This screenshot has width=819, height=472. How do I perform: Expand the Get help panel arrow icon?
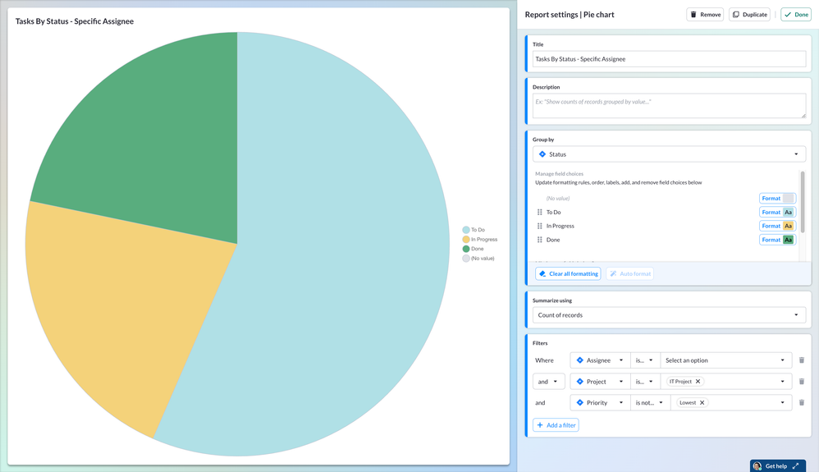[795, 466]
